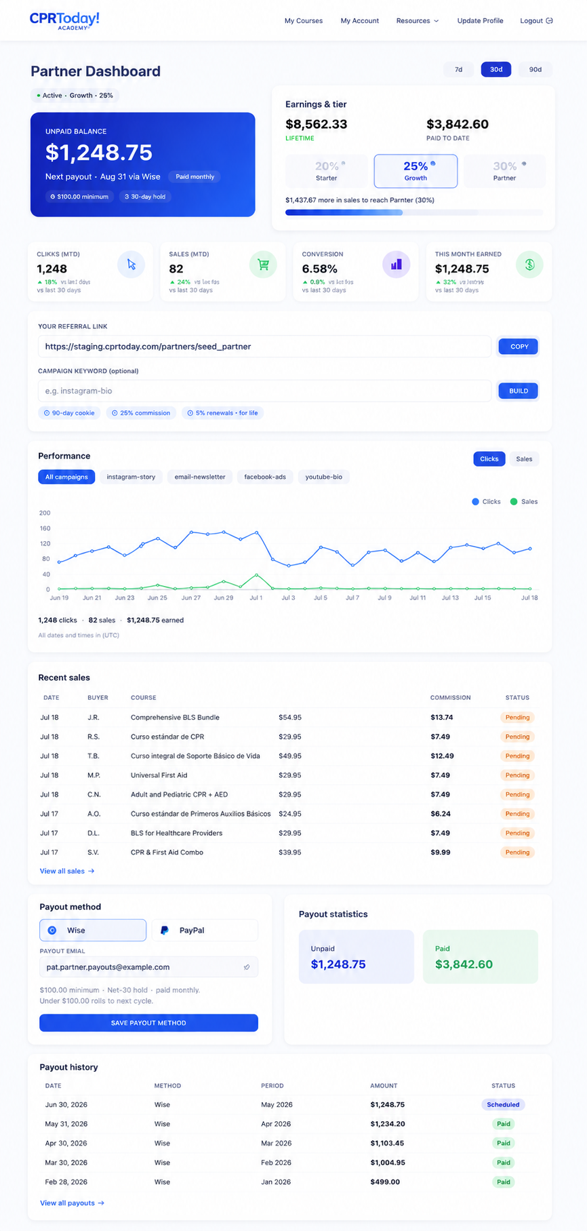Click the Paid $3,842.60 statistics card
The width and height of the screenshot is (587, 1231).
(x=481, y=957)
